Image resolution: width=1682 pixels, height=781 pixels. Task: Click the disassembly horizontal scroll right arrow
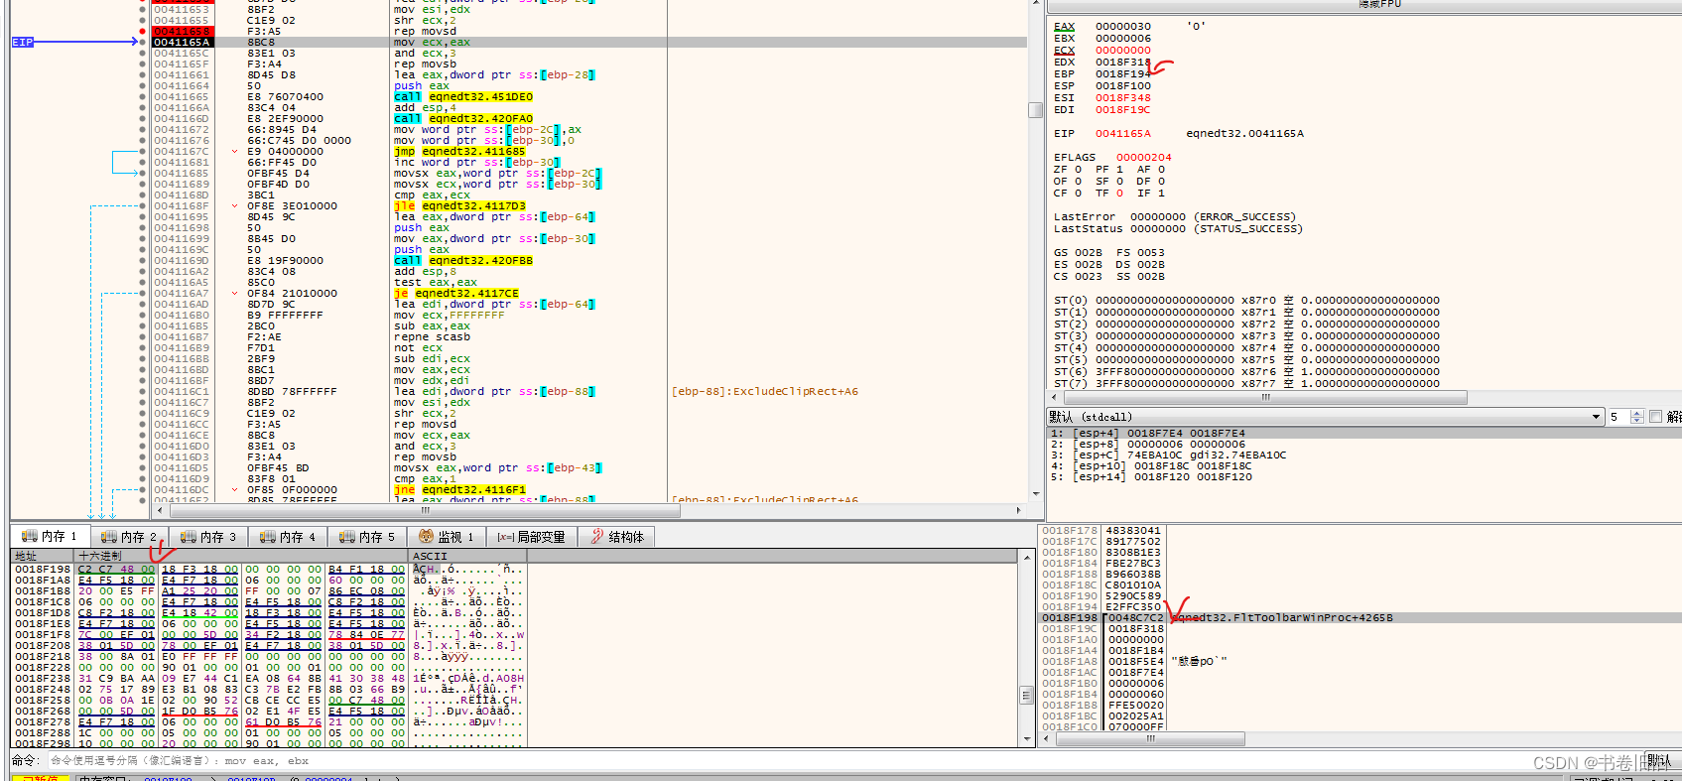point(1018,511)
